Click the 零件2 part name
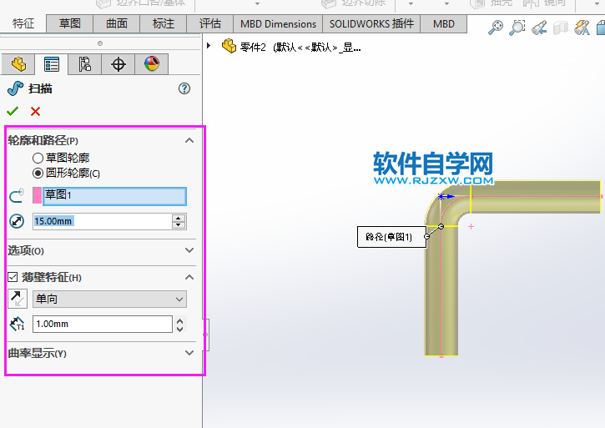 253,47
